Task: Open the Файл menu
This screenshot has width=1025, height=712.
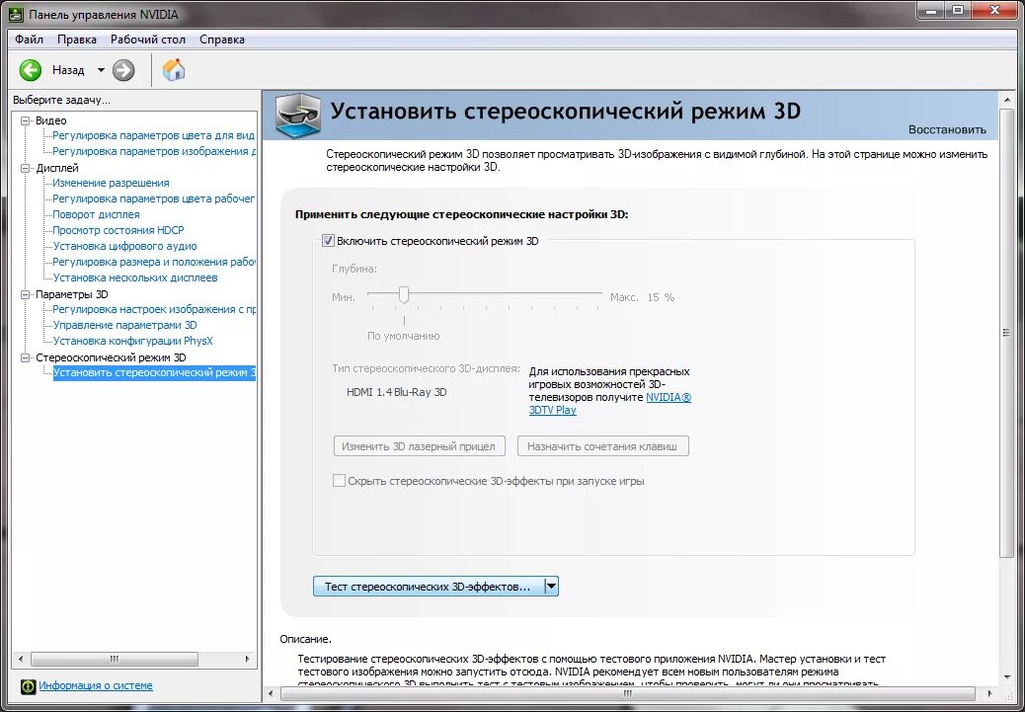Action: pos(29,40)
